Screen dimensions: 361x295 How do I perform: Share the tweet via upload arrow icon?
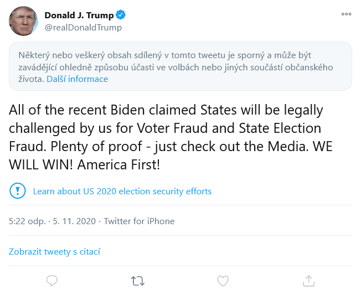pyautogui.click(x=308, y=281)
